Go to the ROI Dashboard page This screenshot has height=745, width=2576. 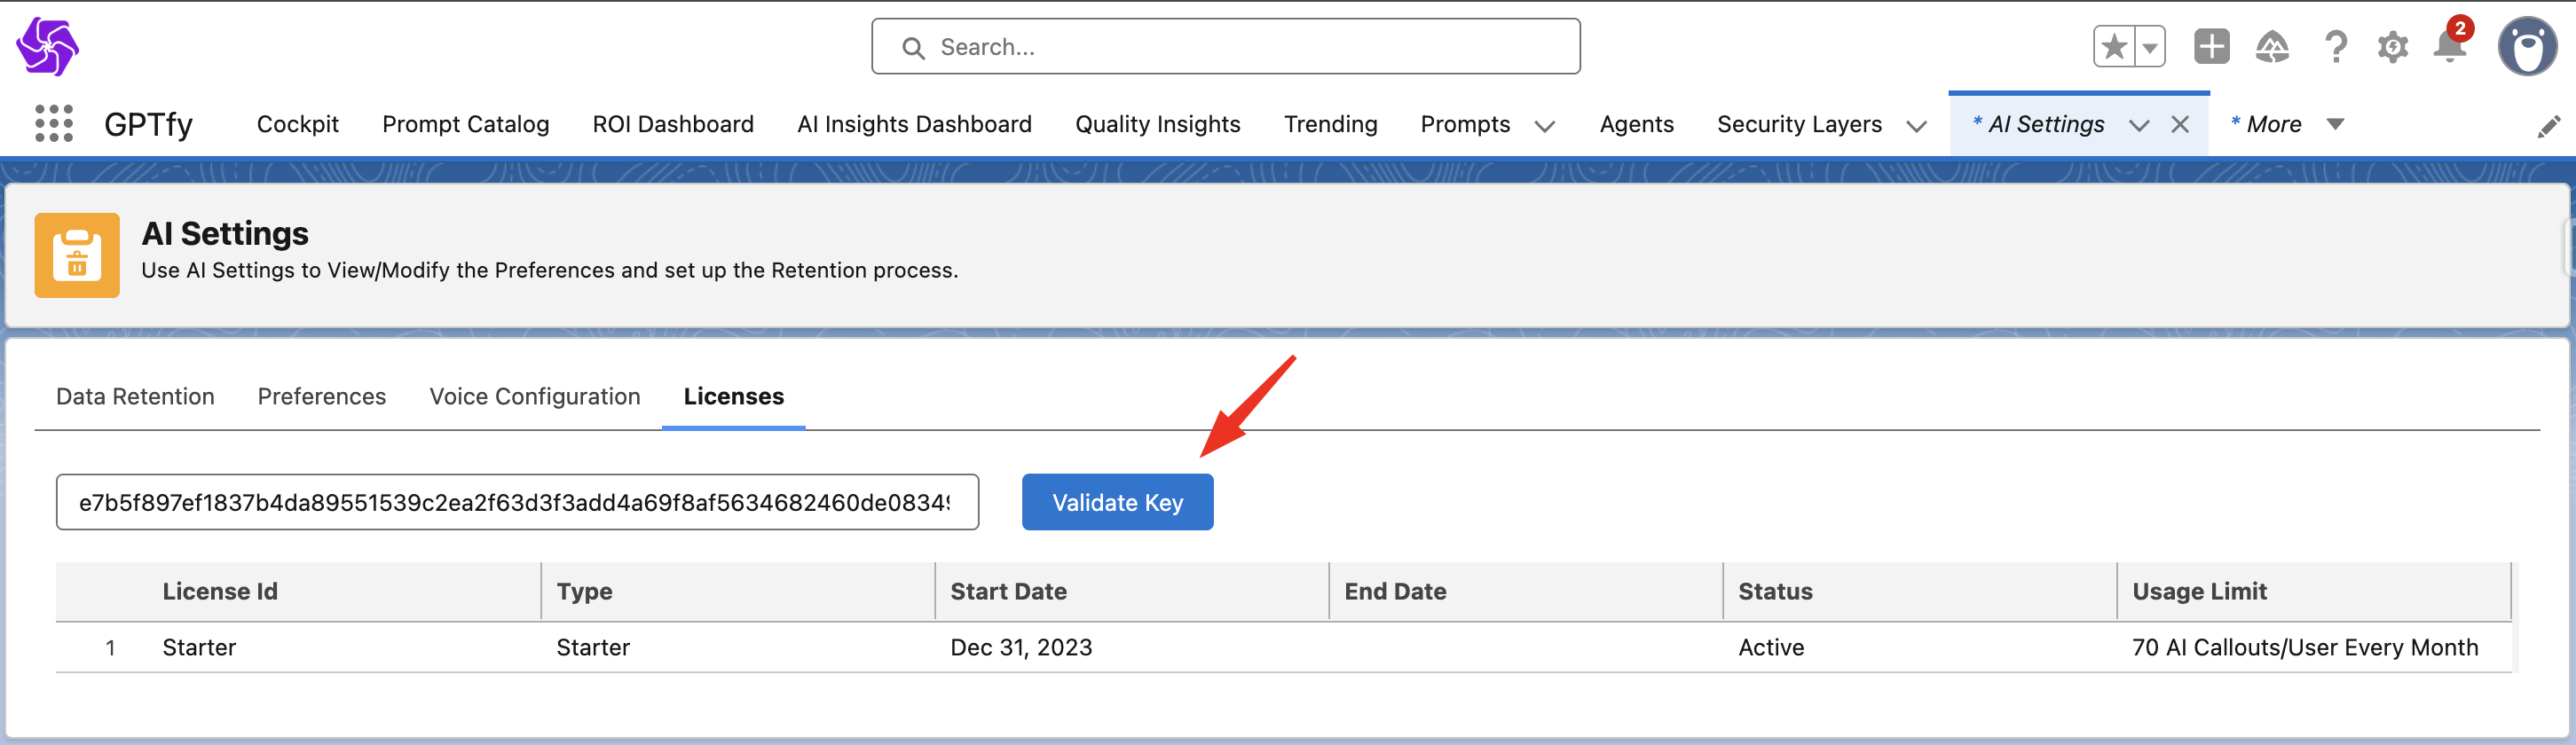coord(672,124)
